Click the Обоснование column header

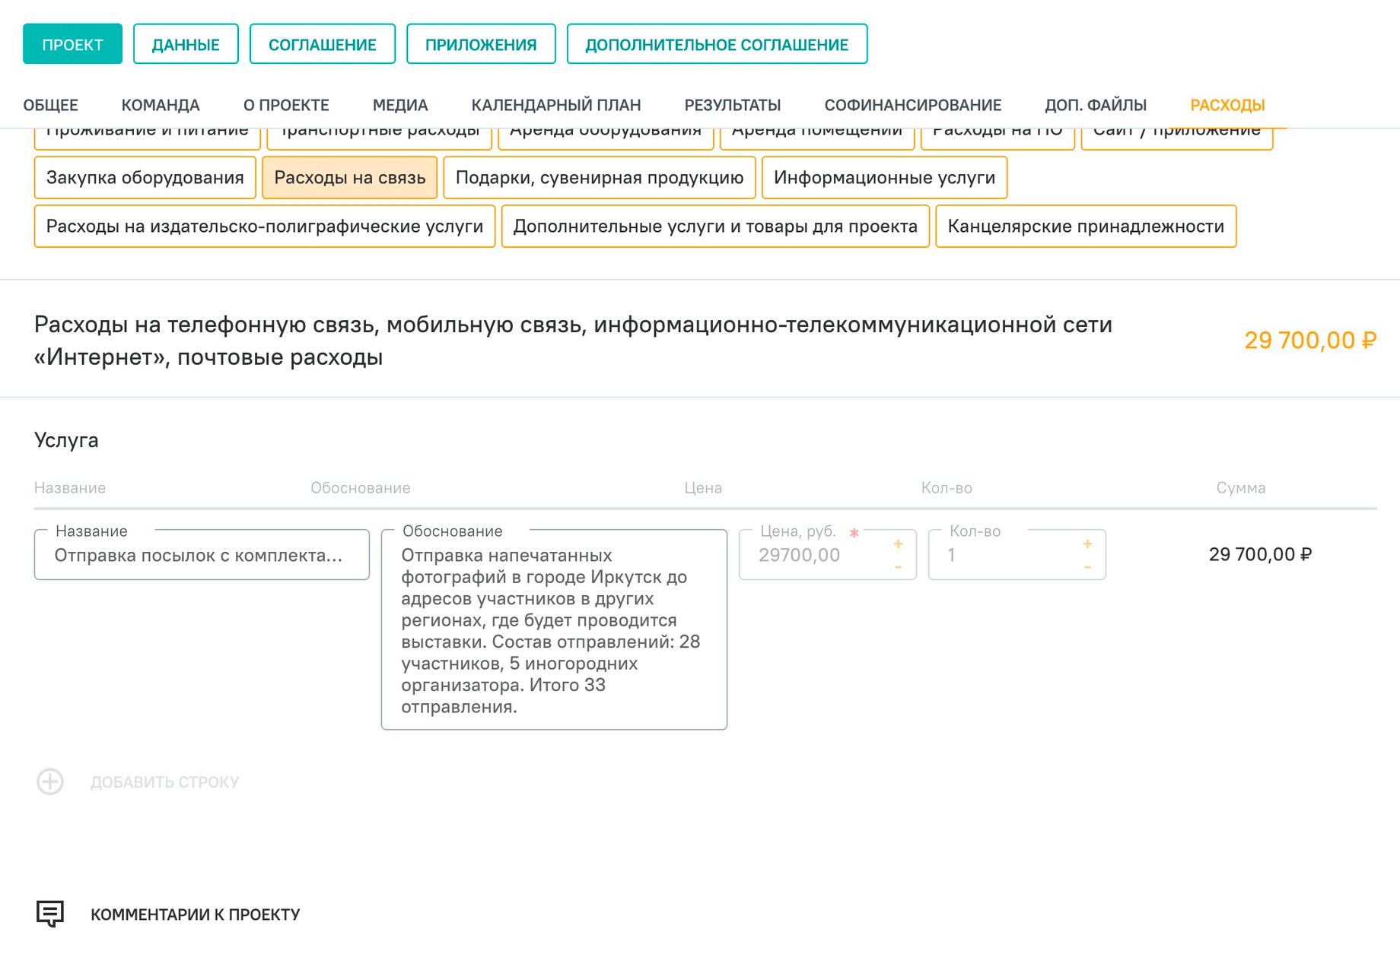click(x=361, y=488)
